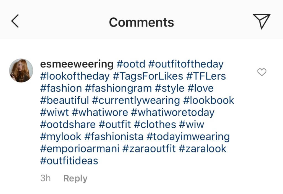Open the #ootdshare hashtag

tap(68, 124)
